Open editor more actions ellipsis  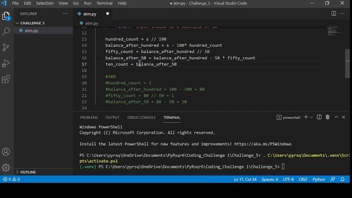tap(342, 13)
